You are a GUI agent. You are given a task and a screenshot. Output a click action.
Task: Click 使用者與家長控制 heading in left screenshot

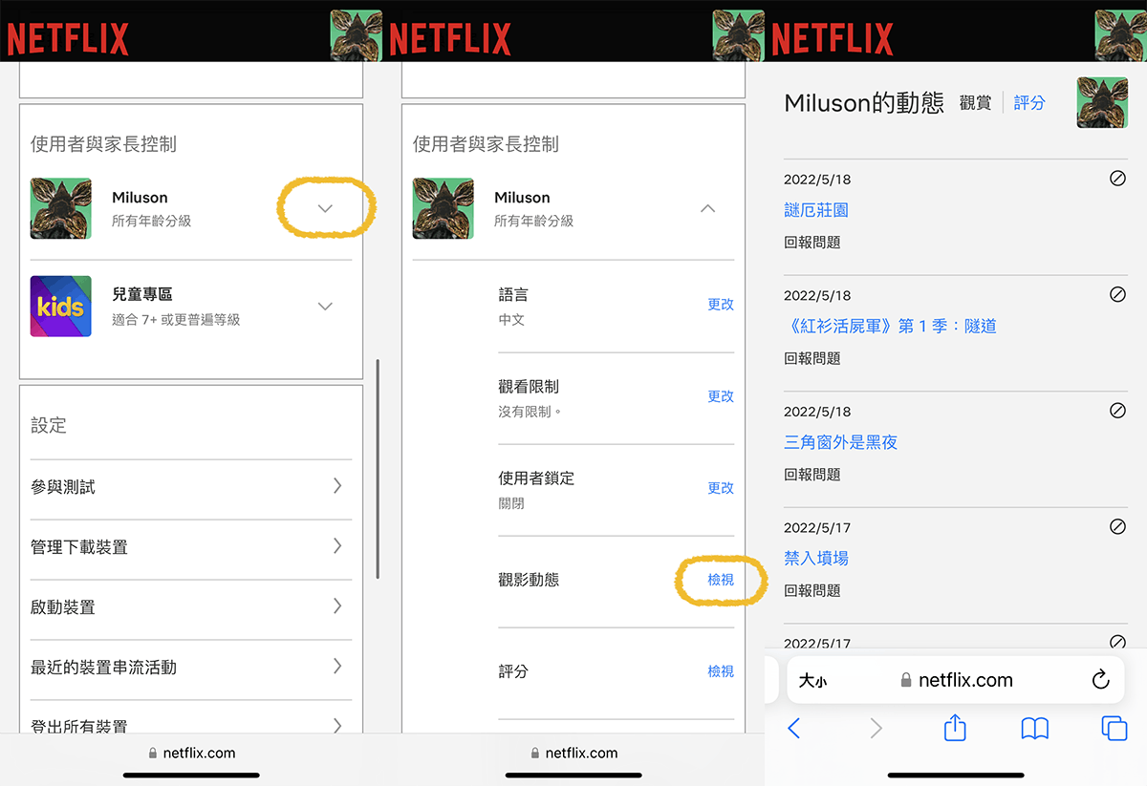pos(103,144)
